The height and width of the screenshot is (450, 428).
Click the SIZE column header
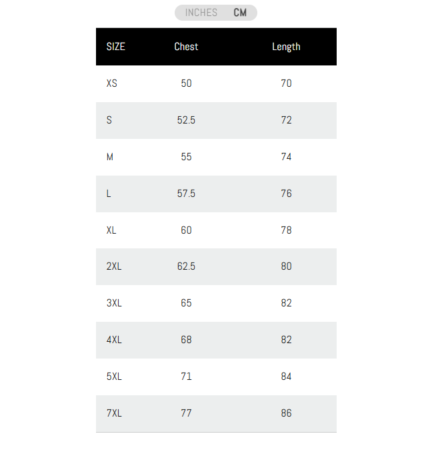115,47
